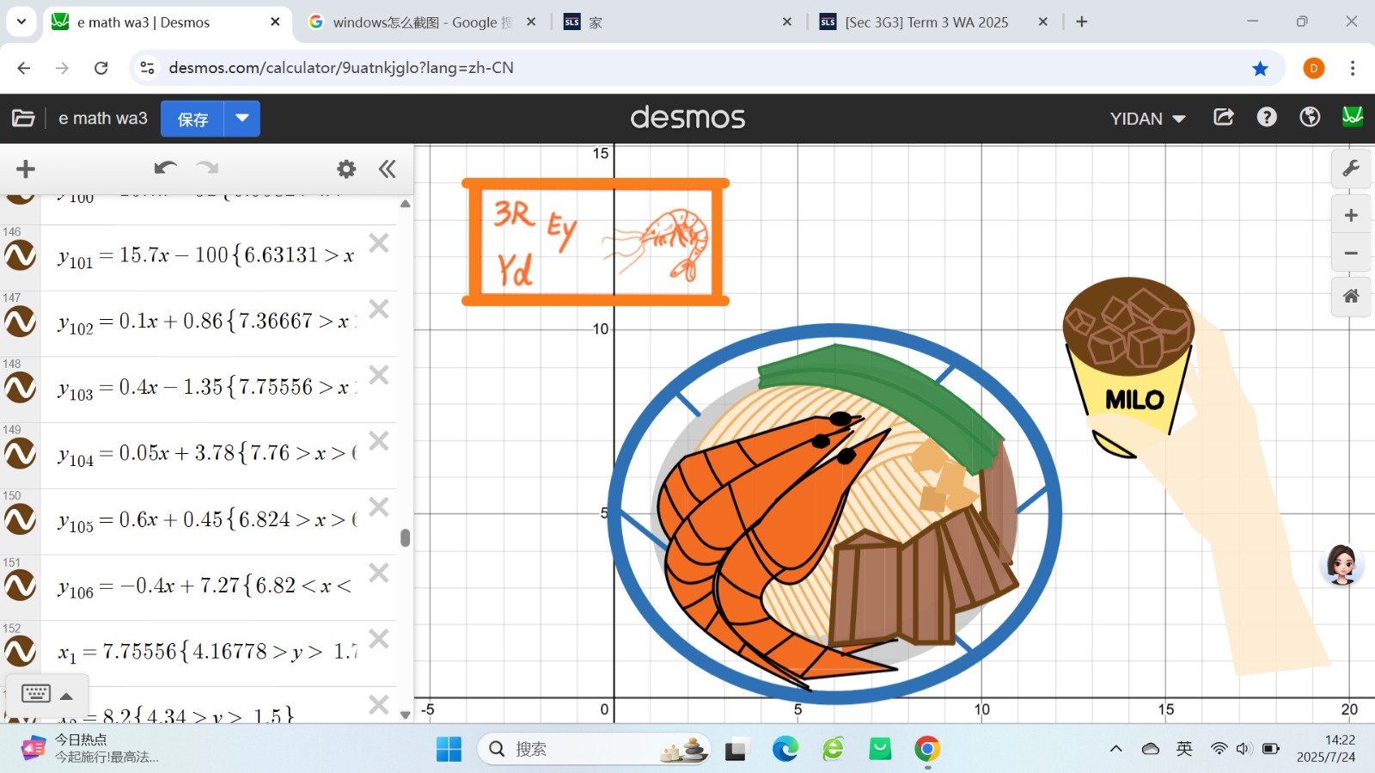
Task: Reset graph to default home view
Action: (x=1351, y=297)
